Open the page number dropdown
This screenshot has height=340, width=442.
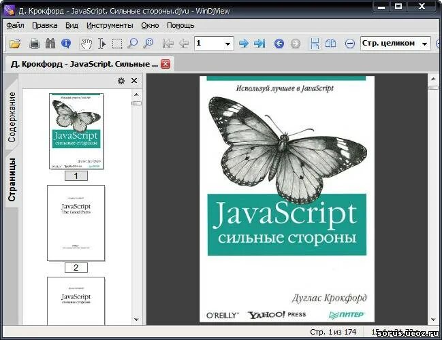227,44
